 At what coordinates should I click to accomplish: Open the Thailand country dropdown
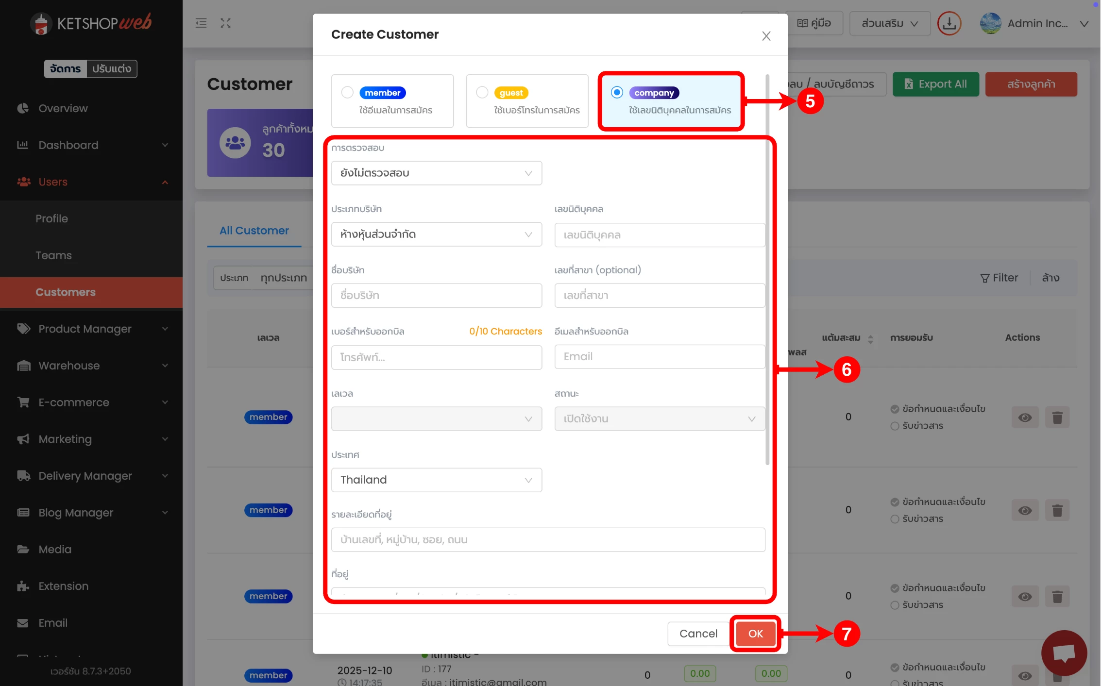(436, 480)
